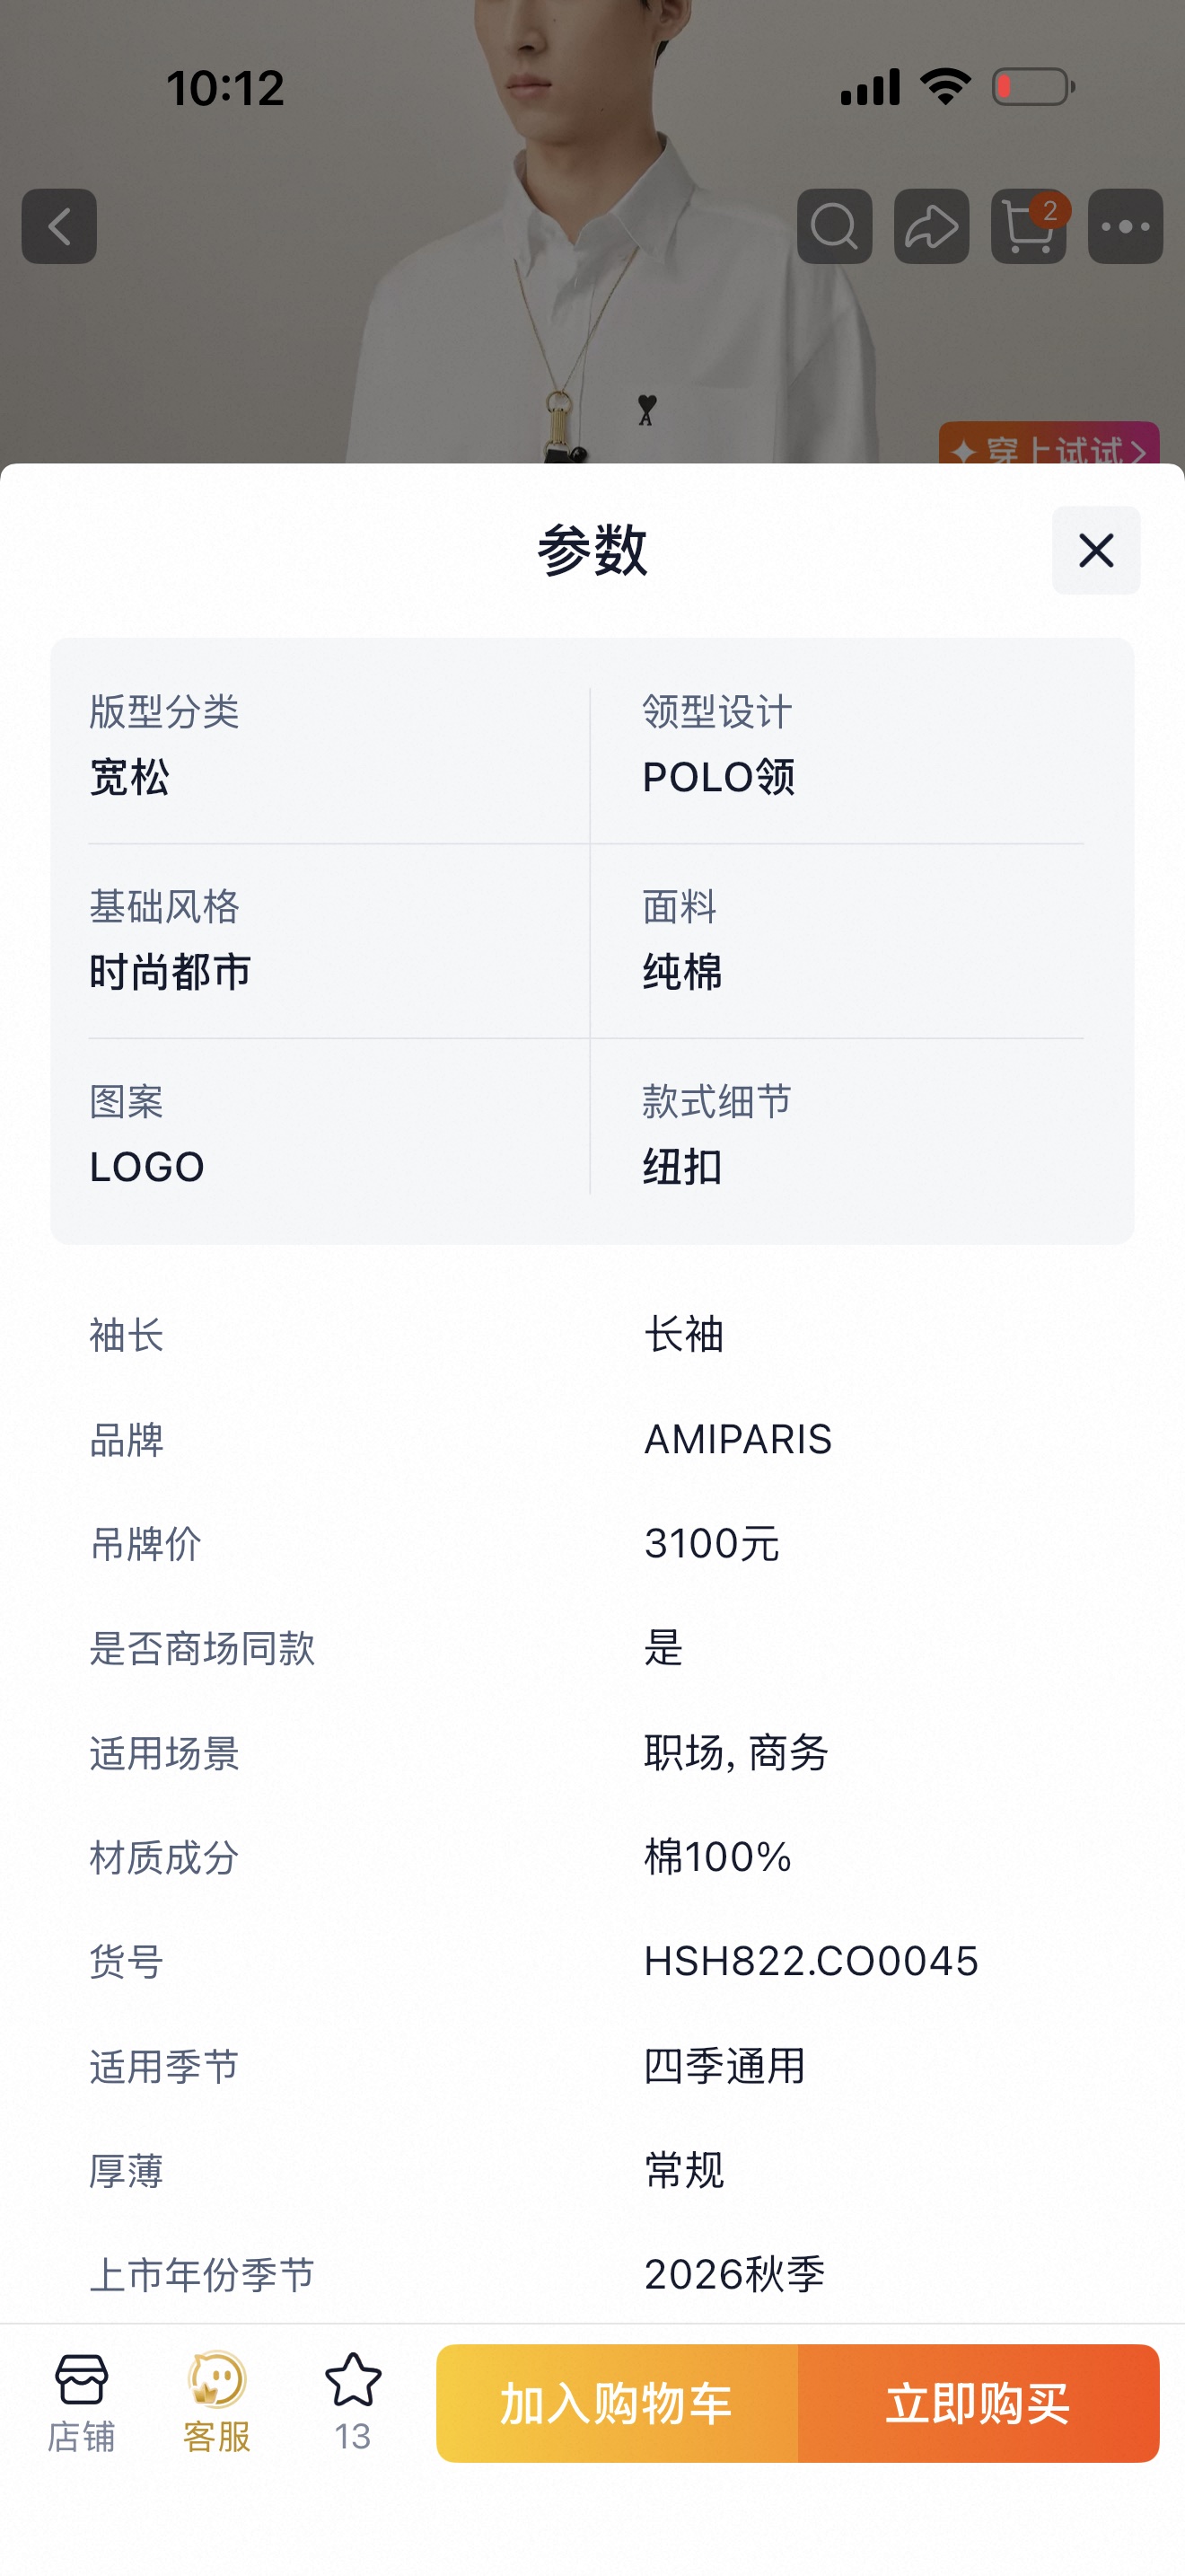Select the 面料 纯棉 parameter cell

[x=863, y=940]
